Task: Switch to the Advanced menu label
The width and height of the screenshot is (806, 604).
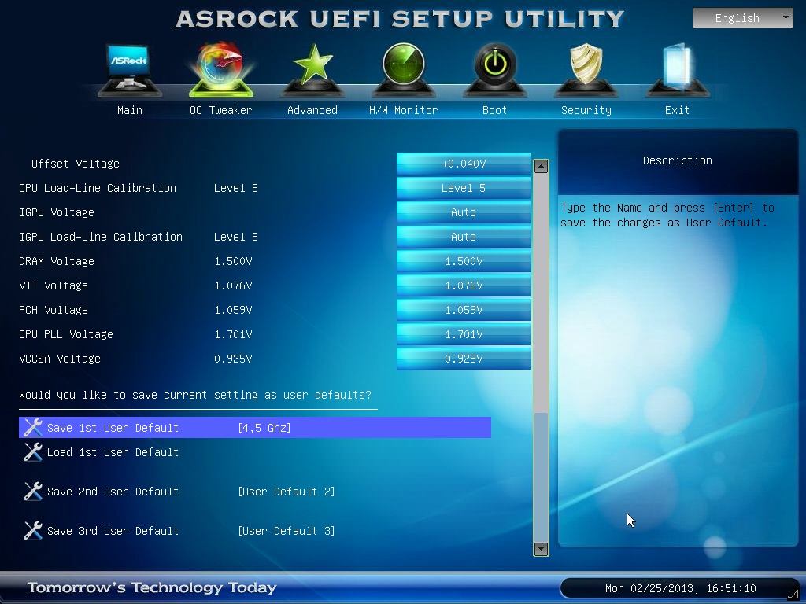Action: tap(312, 110)
